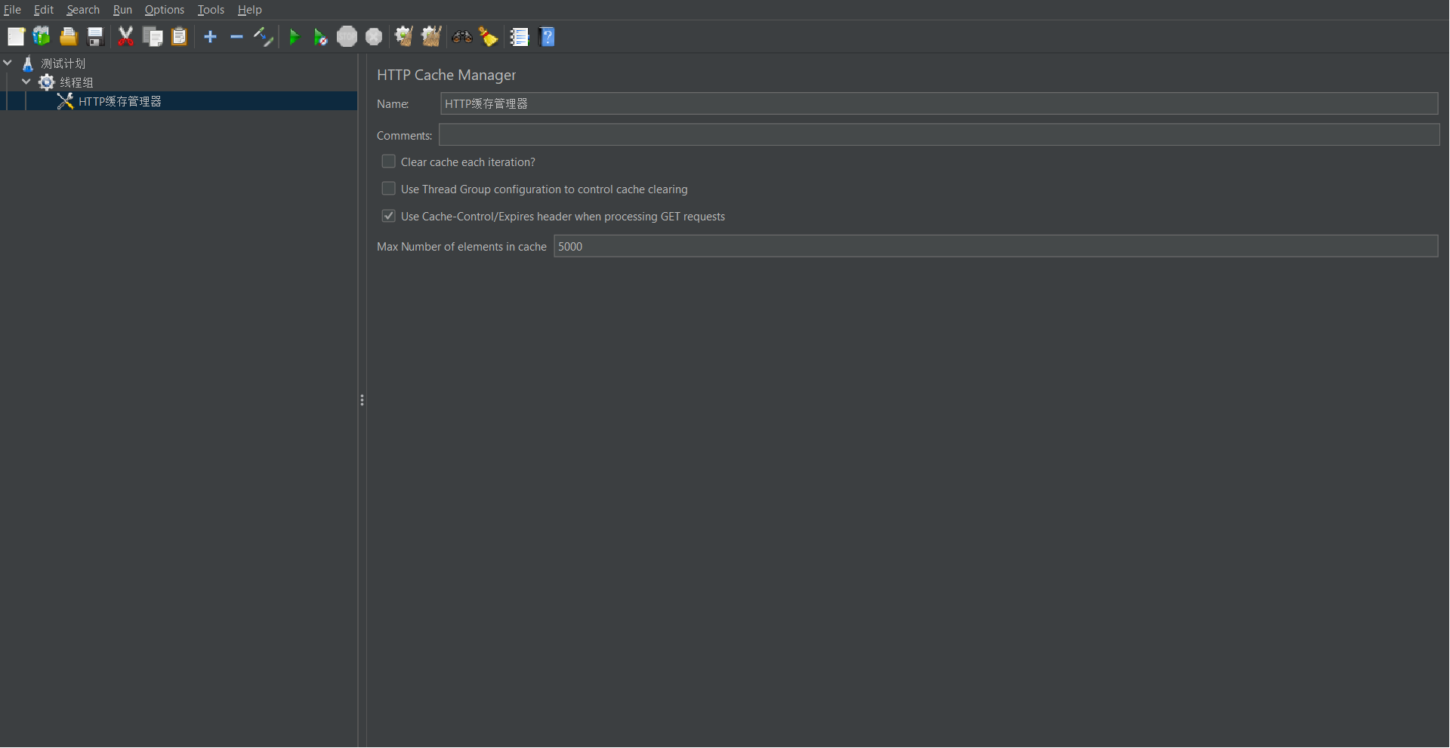Check Use Thread Group configuration checkbox

[x=388, y=189]
